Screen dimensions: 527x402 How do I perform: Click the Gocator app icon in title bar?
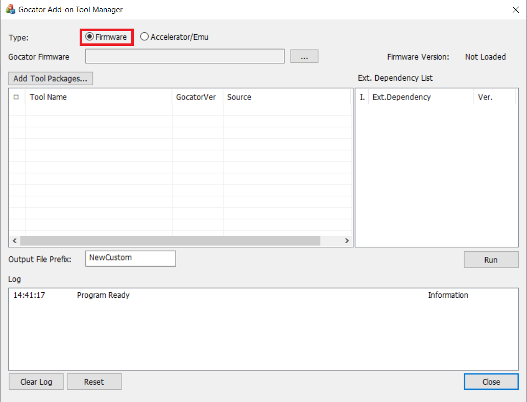pyautogui.click(x=10, y=9)
